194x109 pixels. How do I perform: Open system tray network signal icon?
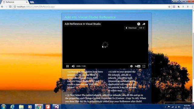coord(172,107)
